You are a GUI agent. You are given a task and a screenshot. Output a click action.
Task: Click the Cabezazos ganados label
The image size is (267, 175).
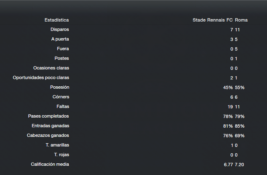coord(48,135)
